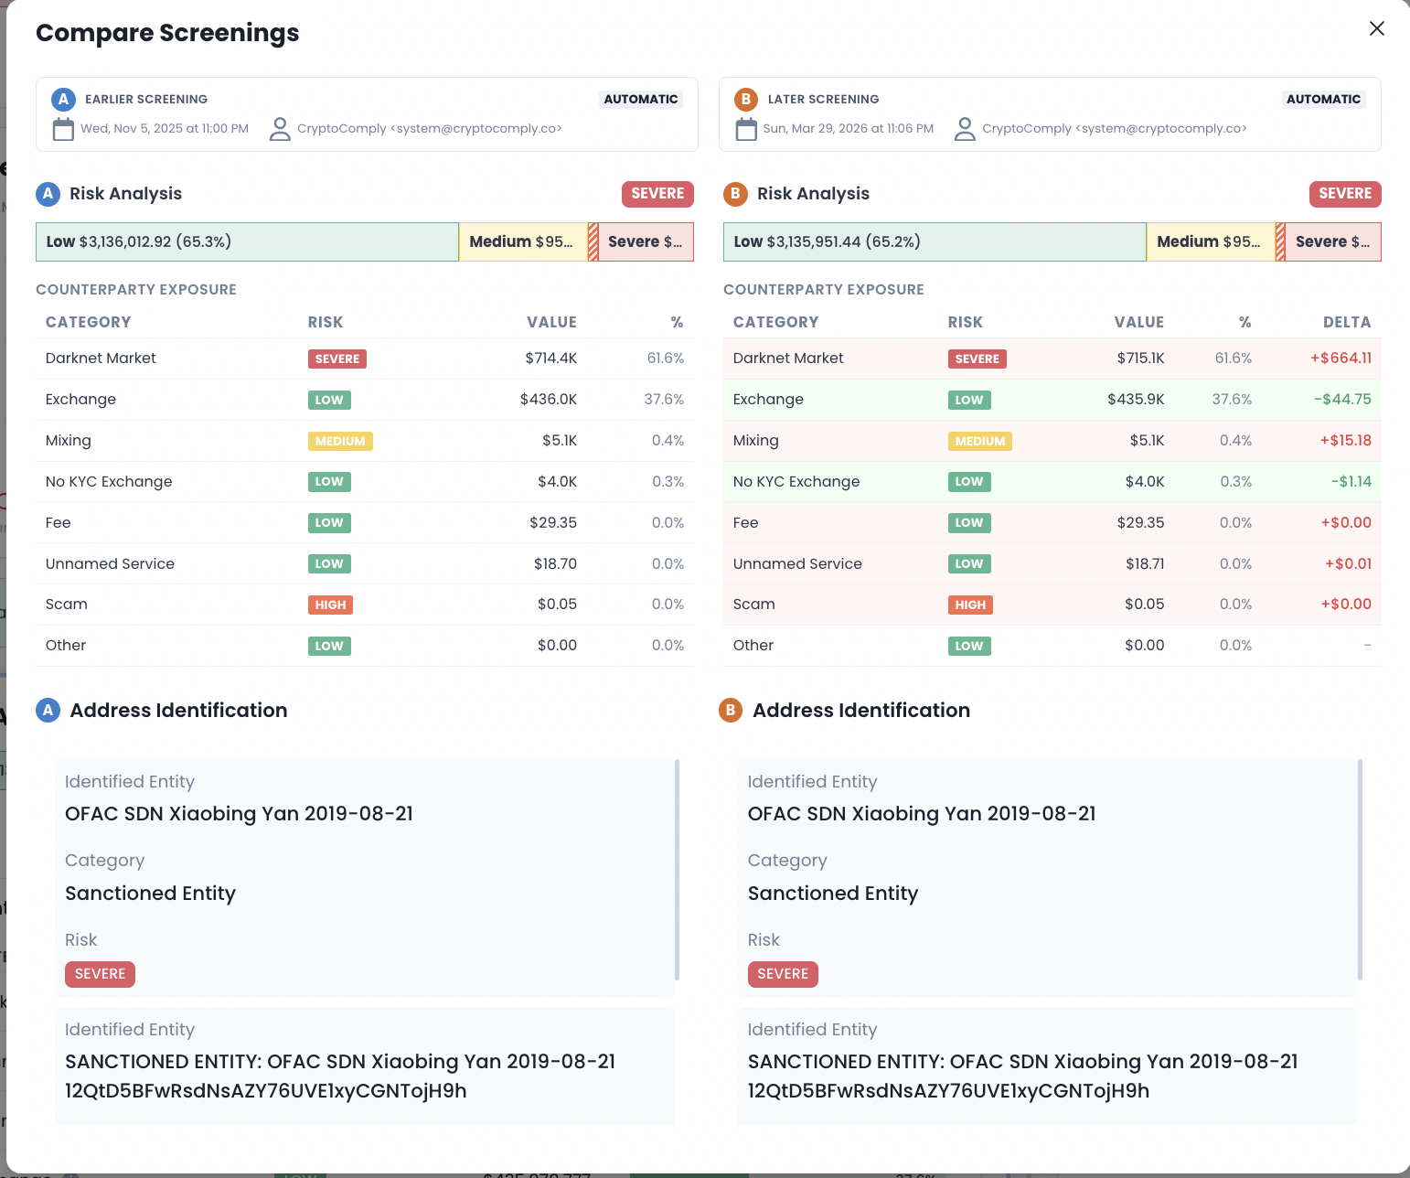This screenshot has height=1178, width=1410.
Task: Click the user icon in Earlier Screening card
Action: click(280, 129)
